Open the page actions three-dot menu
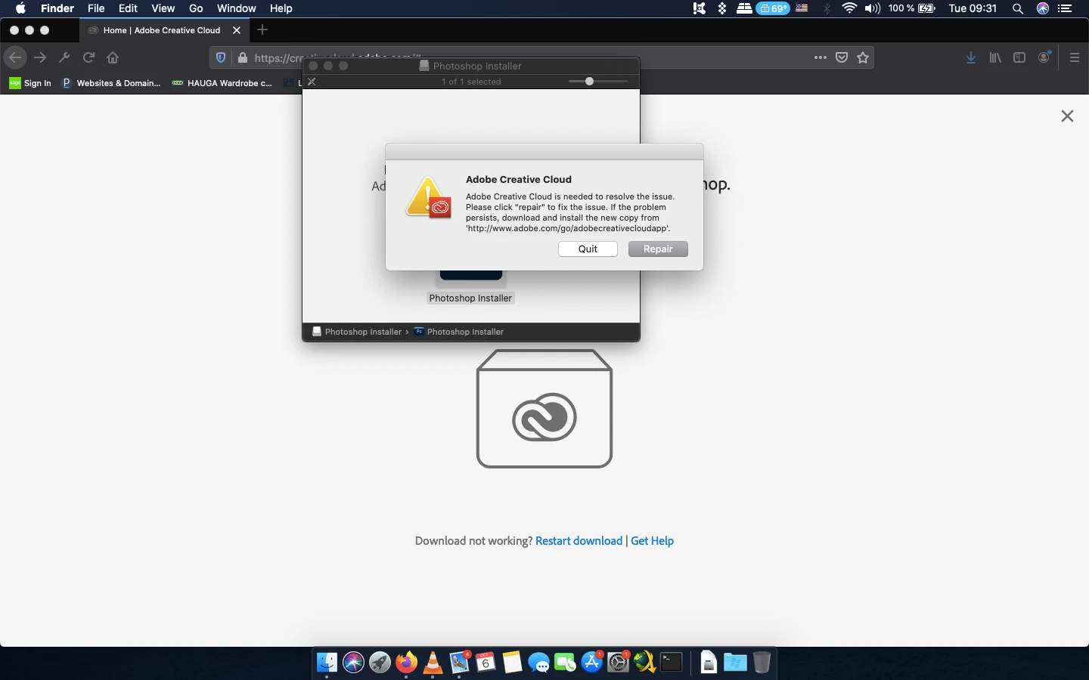1089x680 pixels. point(821,57)
